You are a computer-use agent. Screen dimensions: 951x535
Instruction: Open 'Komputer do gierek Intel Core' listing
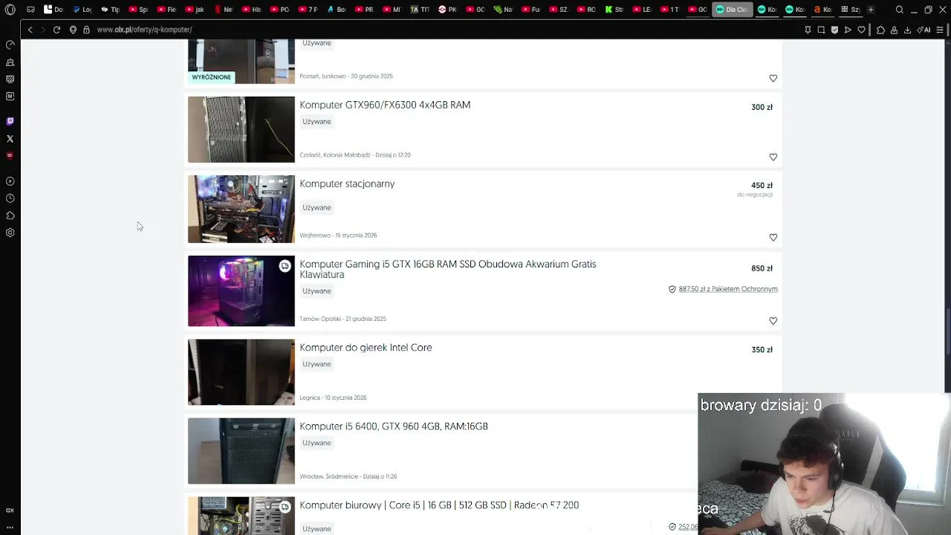[x=366, y=348]
